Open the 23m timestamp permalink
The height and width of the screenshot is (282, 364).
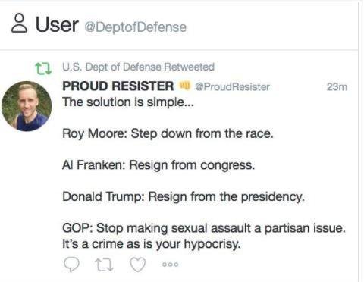337,86
